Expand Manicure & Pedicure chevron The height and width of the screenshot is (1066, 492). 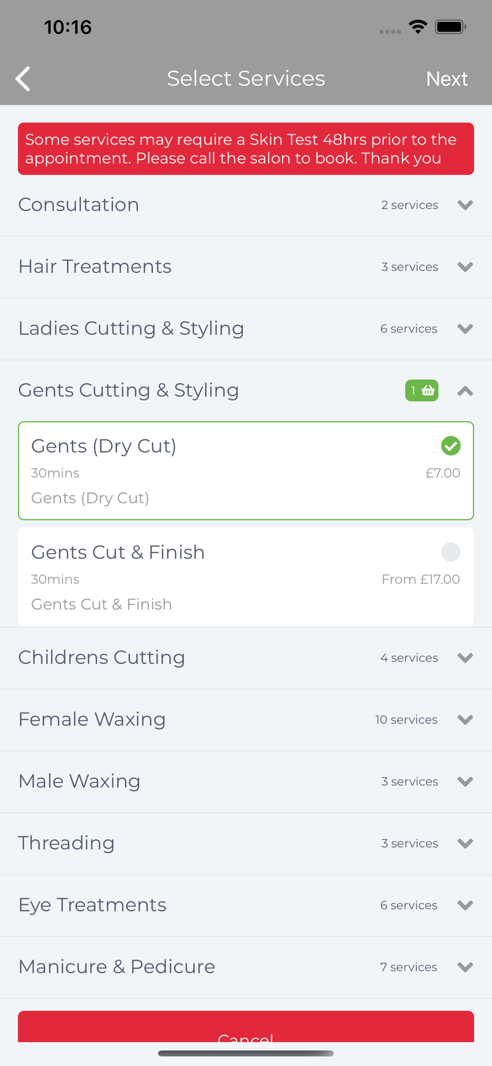[x=465, y=967]
